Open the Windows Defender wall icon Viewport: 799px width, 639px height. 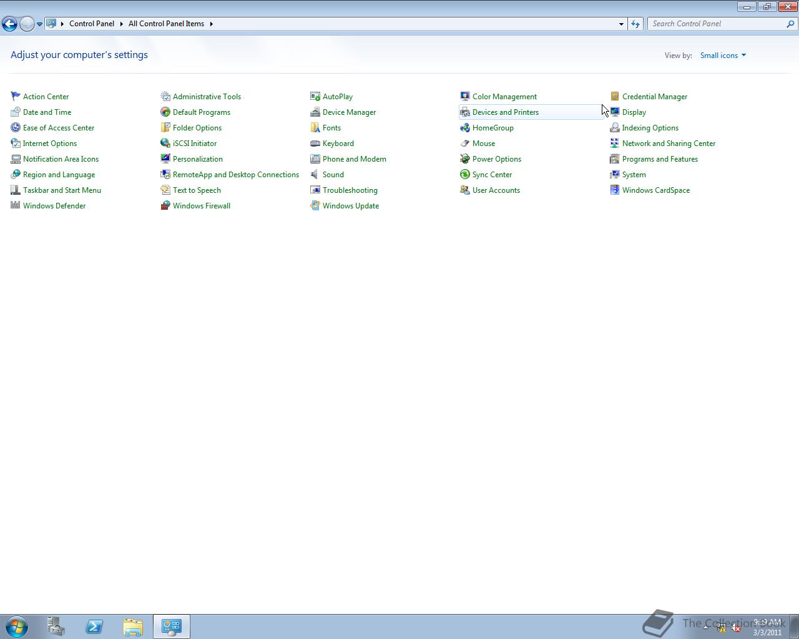click(16, 205)
